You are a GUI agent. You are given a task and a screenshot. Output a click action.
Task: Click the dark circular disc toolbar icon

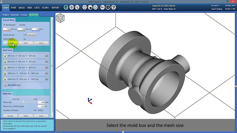point(108,7)
